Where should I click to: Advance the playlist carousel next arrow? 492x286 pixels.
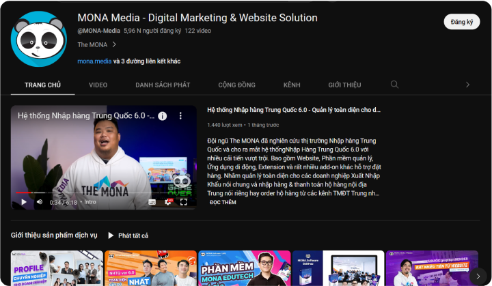[x=478, y=276]
